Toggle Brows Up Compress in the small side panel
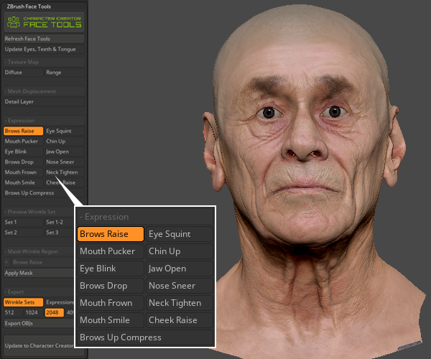431x359 pixels. tap(45, 193)
